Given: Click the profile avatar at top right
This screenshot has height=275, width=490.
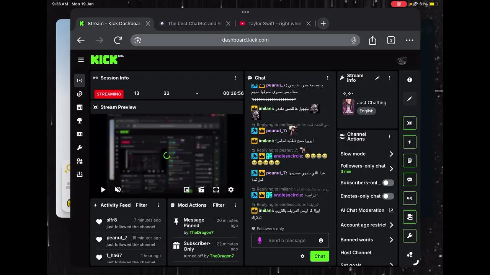Looking at the screenshot, I should tap(402, 61).
